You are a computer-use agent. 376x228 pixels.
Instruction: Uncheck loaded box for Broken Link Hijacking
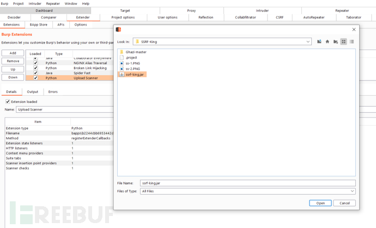[35, 68]
